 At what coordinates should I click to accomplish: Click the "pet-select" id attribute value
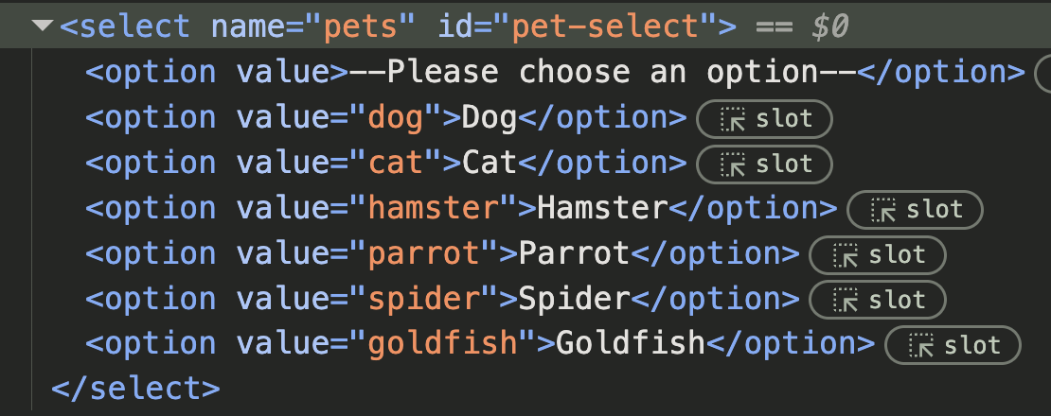[x=605, y=26]
